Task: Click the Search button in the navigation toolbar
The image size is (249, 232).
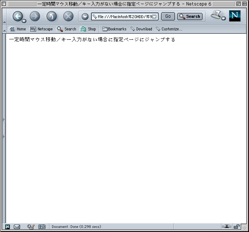Action: point(190,16)
